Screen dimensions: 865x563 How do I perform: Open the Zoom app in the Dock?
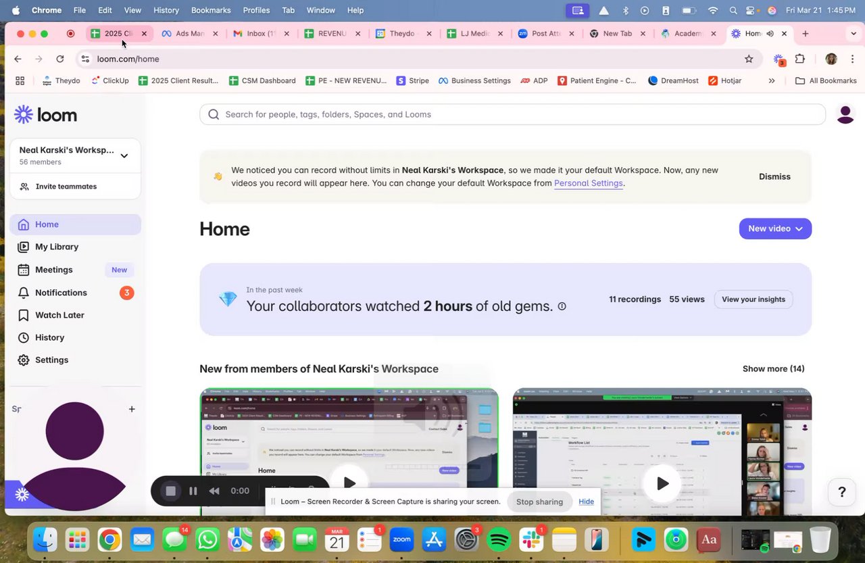point(402,539)
